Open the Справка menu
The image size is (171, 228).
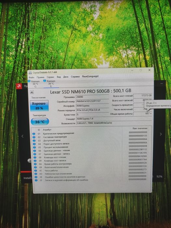pos(75,77)
